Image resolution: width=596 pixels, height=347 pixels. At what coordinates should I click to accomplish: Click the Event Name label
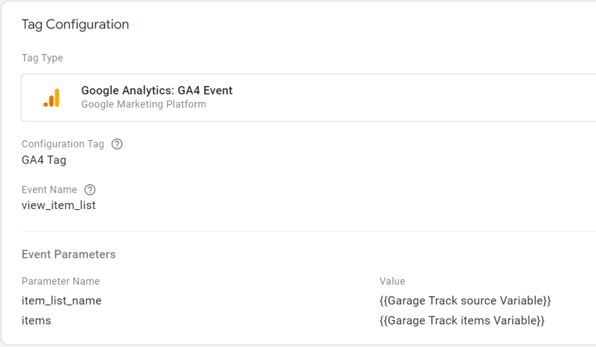[x=49, y=190]
